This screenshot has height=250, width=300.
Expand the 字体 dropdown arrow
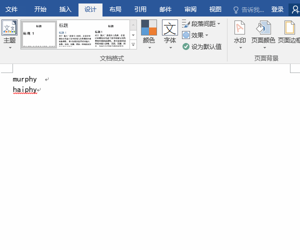pos(170,47)
